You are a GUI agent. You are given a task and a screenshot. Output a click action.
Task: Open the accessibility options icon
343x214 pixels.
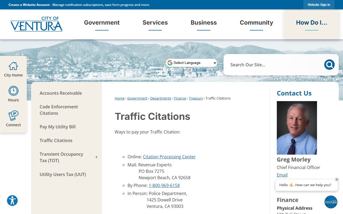(12, 201)
